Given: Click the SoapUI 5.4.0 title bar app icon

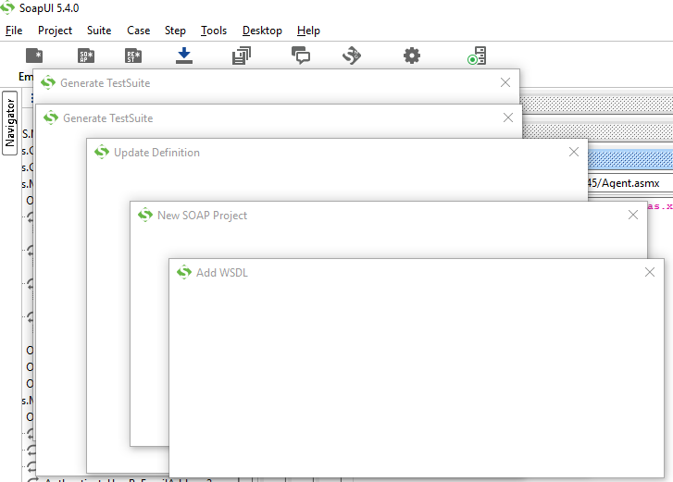Looking at the screenshot, I should 7,7.
